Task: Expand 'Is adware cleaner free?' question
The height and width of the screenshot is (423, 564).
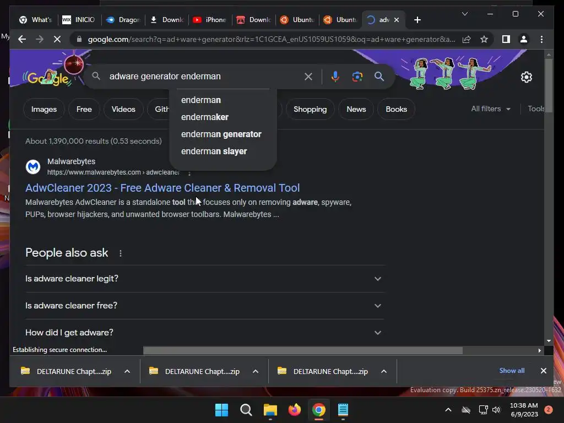Action: tap(205, 306)
